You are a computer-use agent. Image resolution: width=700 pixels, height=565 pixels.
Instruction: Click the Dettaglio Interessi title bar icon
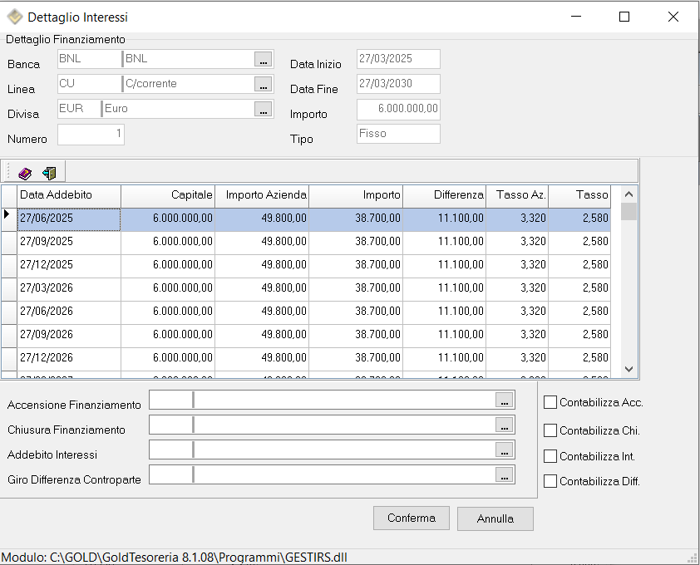14,17
